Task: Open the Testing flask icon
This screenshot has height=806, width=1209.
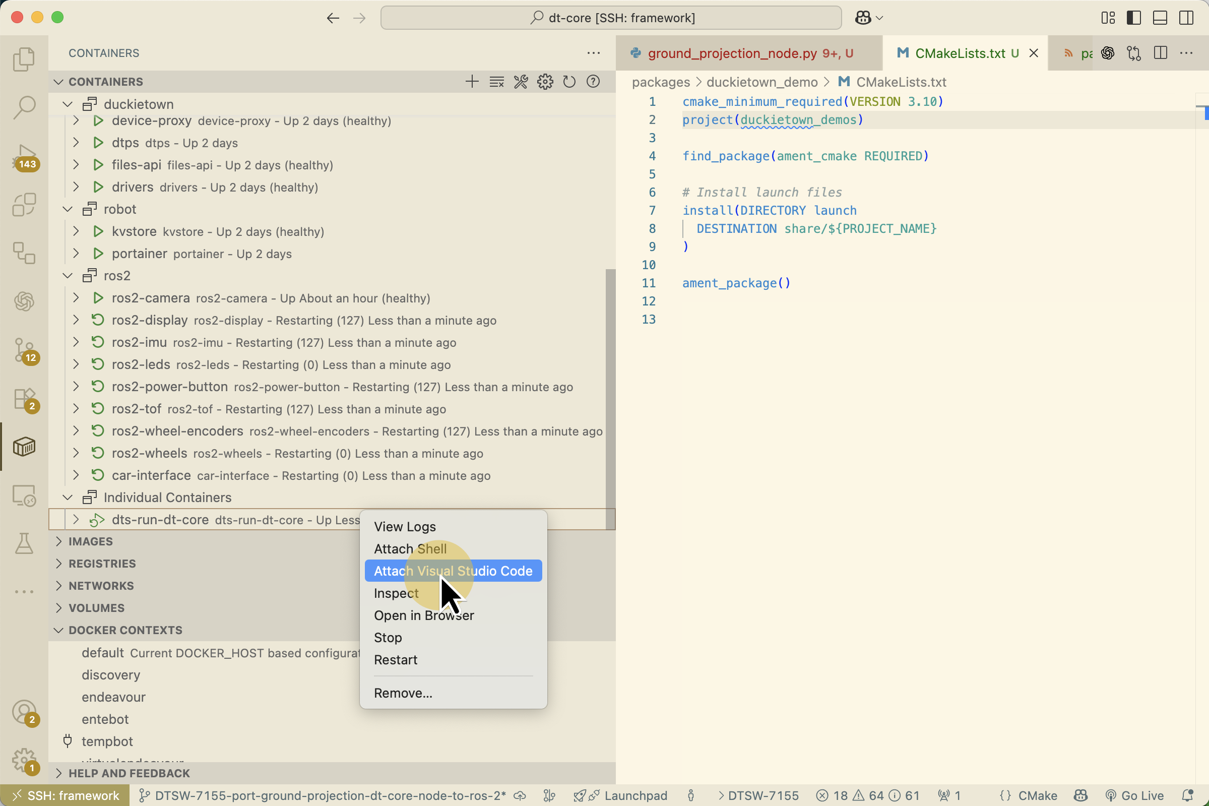Action: (24, 543)
